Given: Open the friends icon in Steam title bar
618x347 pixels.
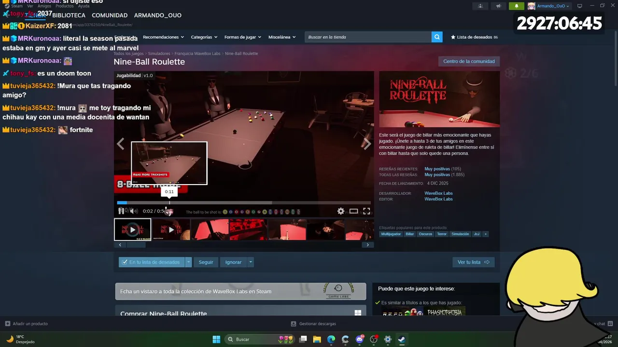Looking at the screenshot, I should (x=480, y=6).
